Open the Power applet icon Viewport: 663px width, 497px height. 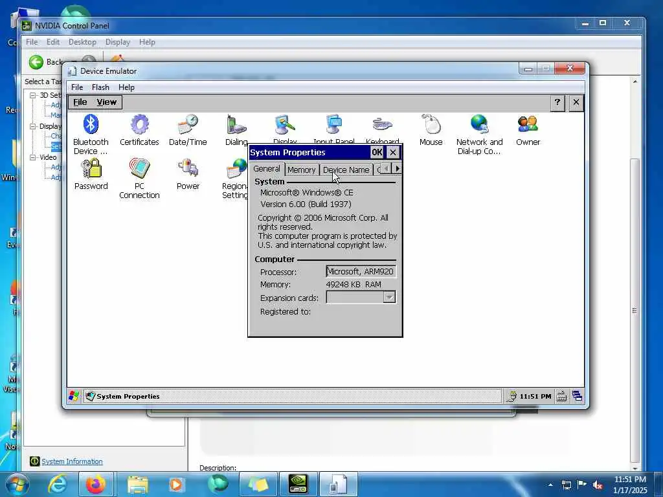click(x=188, y=168)
